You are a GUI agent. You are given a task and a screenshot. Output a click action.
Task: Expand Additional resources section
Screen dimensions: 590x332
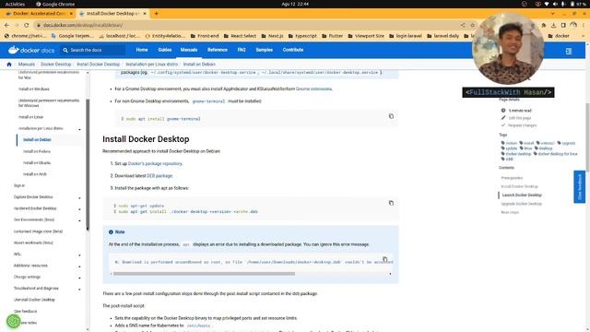click(x=79, y=267)
